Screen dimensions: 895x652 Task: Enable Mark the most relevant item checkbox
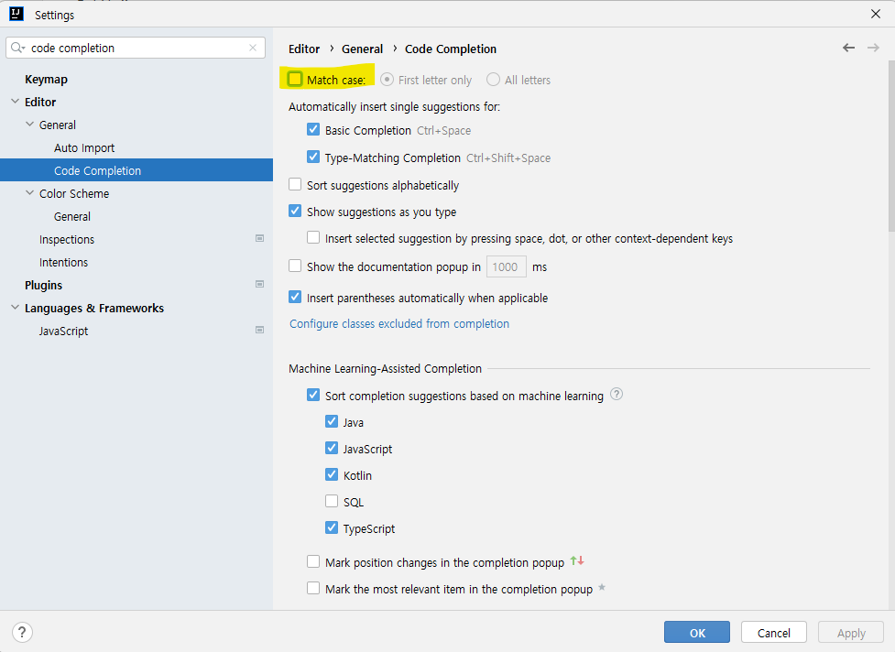pos(313,588)
